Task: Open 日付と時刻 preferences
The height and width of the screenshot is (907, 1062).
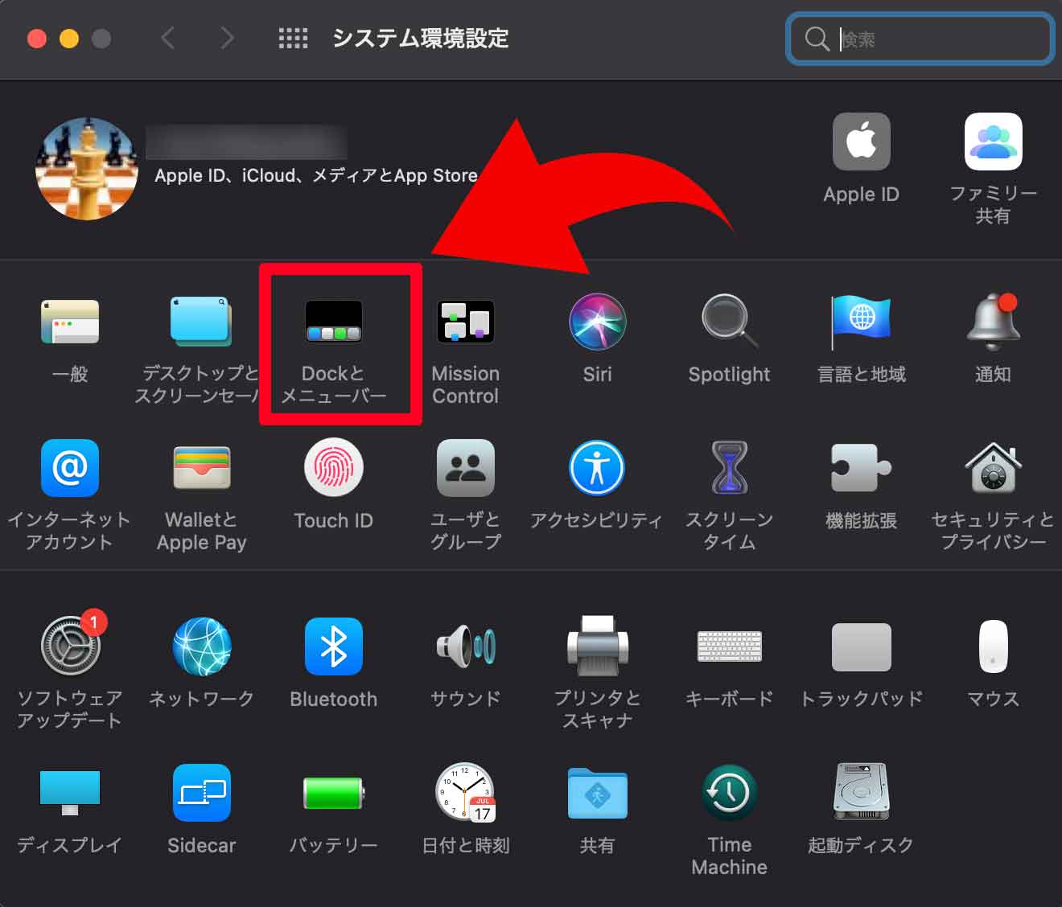Action: coord(465,793)
